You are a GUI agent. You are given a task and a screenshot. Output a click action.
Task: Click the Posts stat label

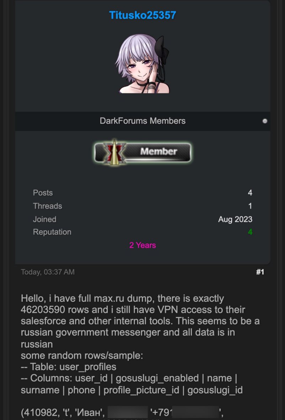[43, 193]
